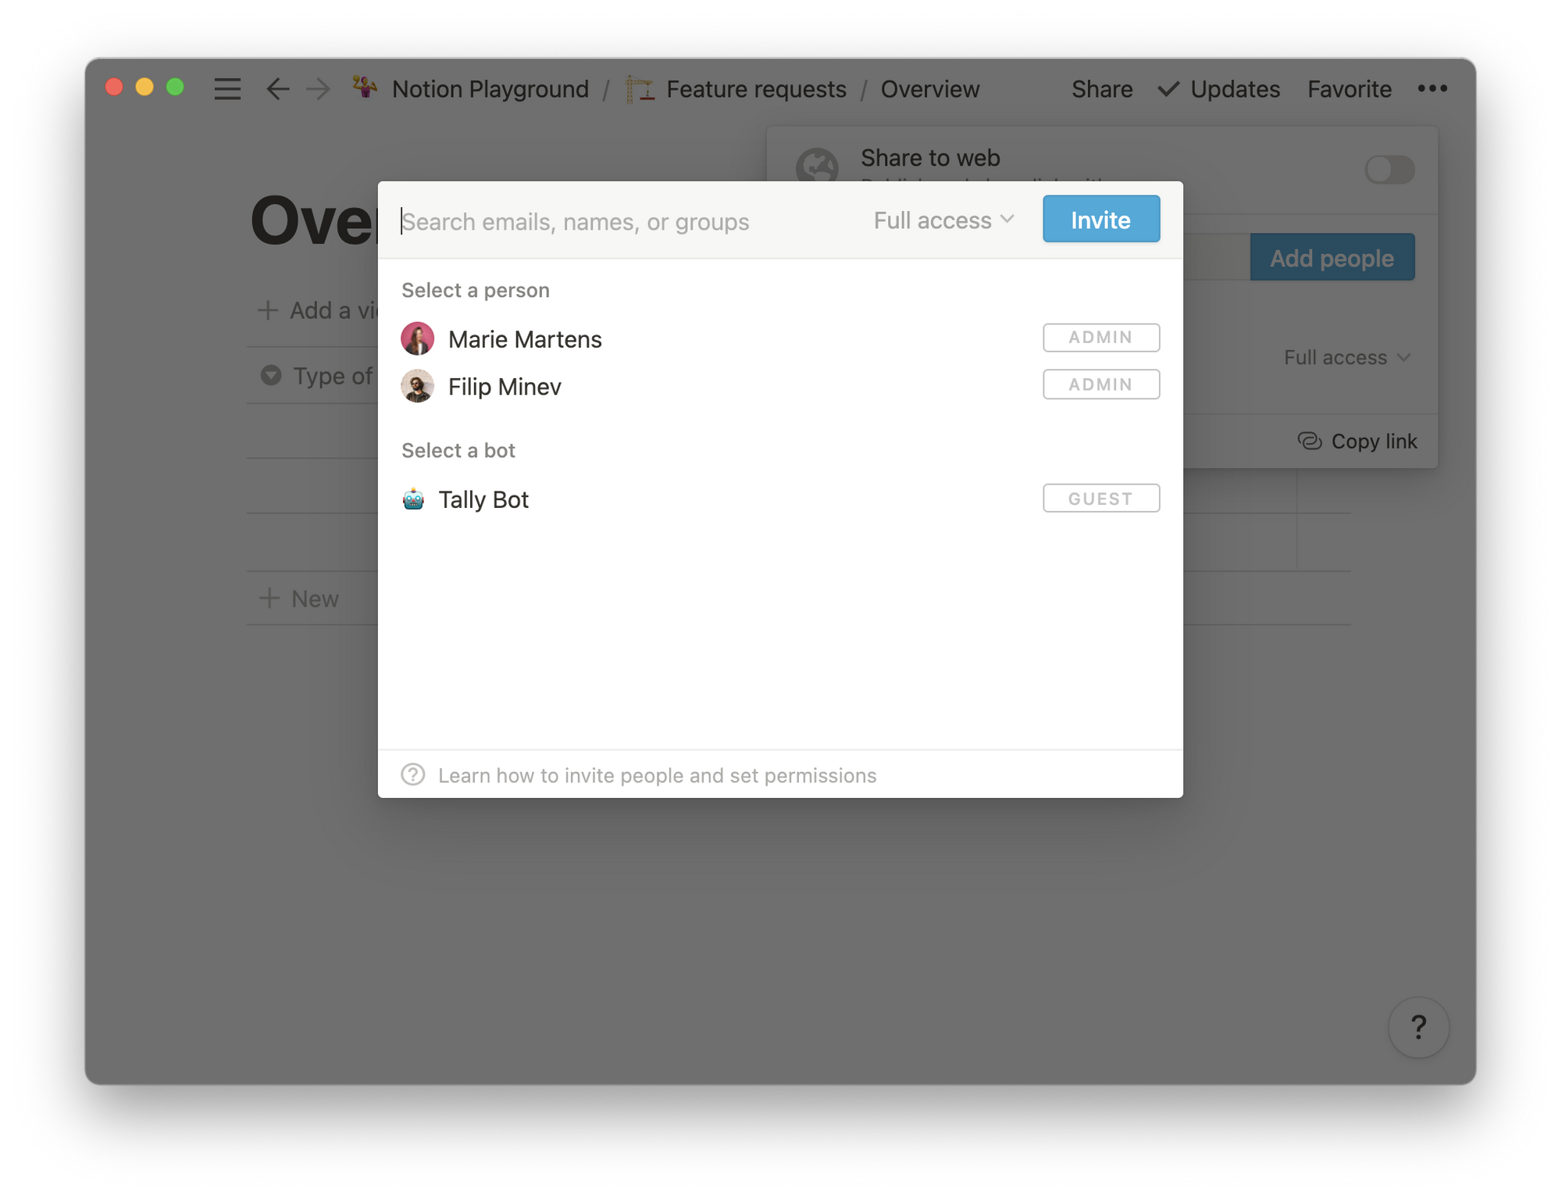Toggle the Share to web switch
This screenshot has width=1562, height=1198.
pyautogui.click(x=1389, y=169)
